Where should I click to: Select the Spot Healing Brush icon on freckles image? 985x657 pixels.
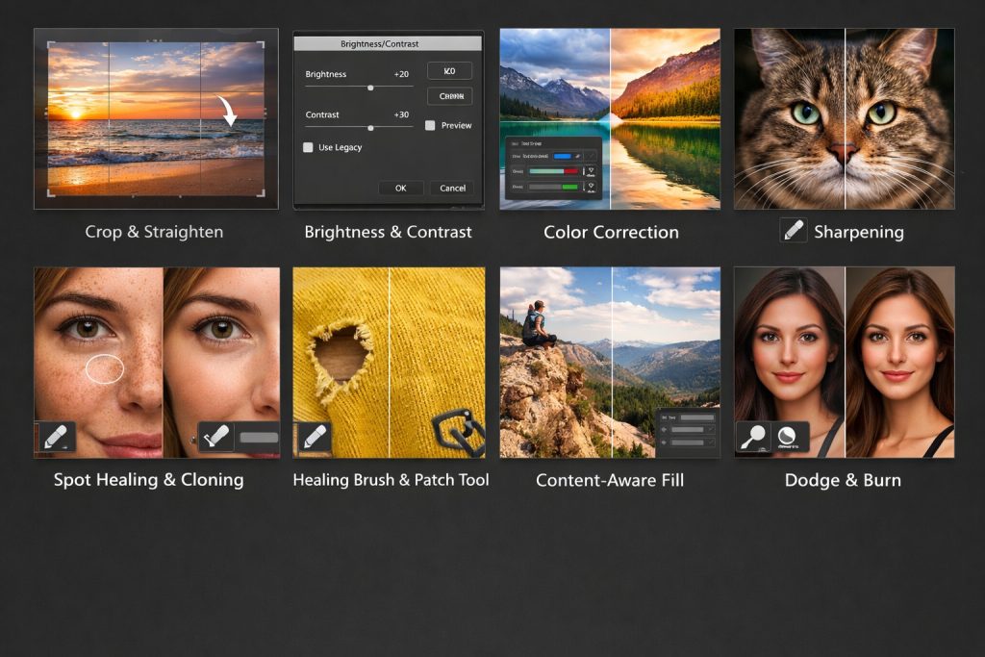[57, 436]
